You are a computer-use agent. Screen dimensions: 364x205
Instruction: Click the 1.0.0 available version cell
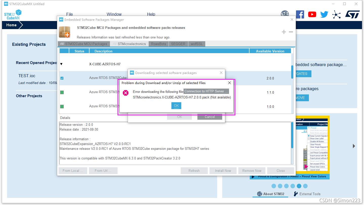coord(270,107)
